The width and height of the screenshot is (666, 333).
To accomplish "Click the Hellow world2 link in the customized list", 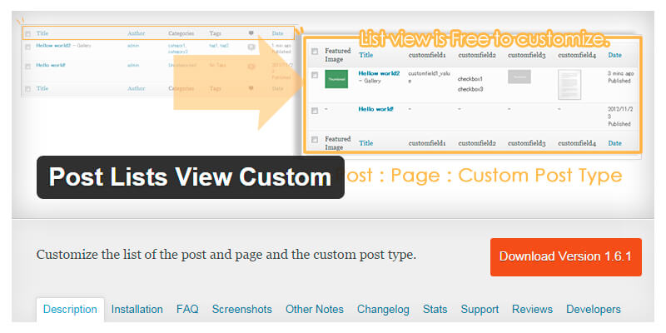I will click(379, 73).
